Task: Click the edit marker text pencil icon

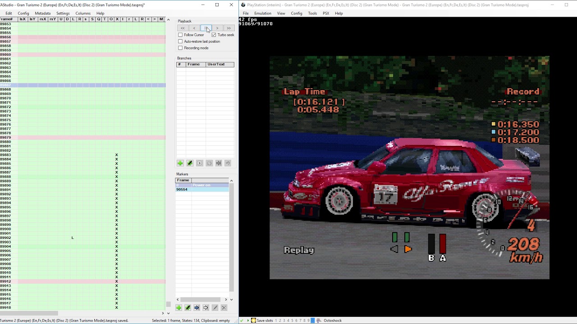Action: click(x=215, y=308)
